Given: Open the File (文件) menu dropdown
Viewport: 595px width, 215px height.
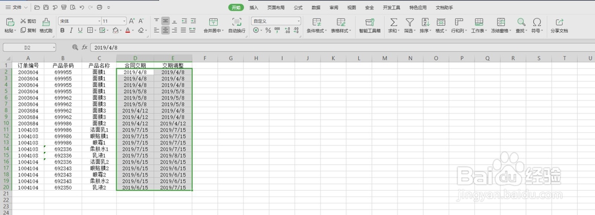Looking at the screenshot, I should pos(16,7).
